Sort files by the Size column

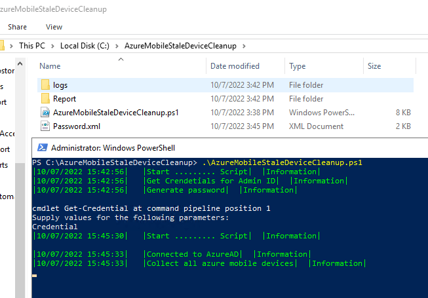coord(374,66)
